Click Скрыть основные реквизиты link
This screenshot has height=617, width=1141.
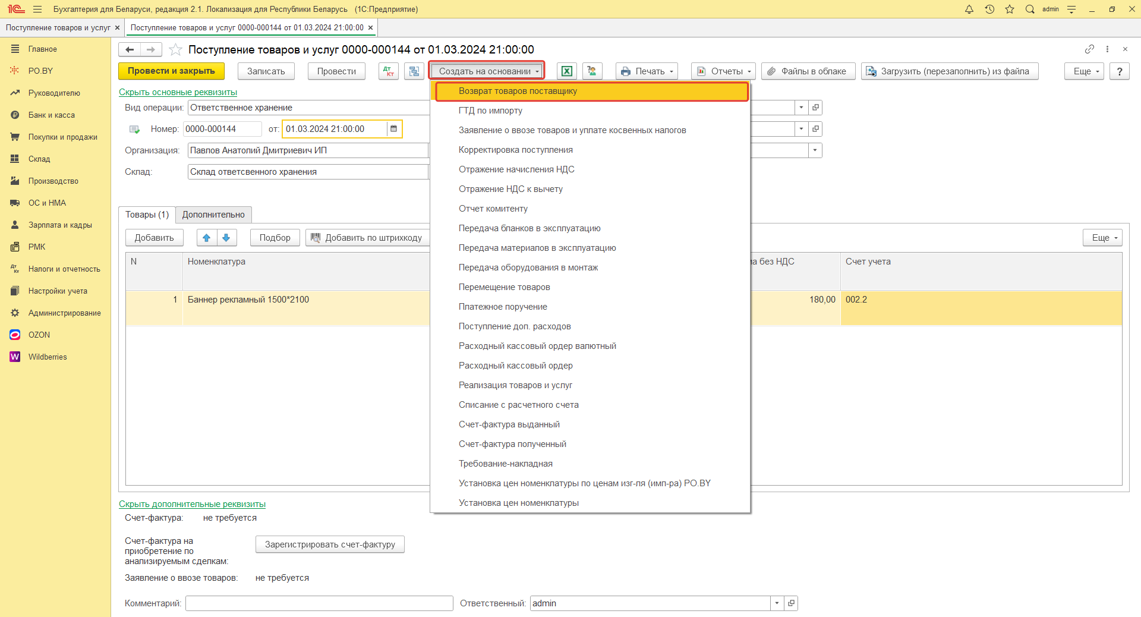point(178,92)
